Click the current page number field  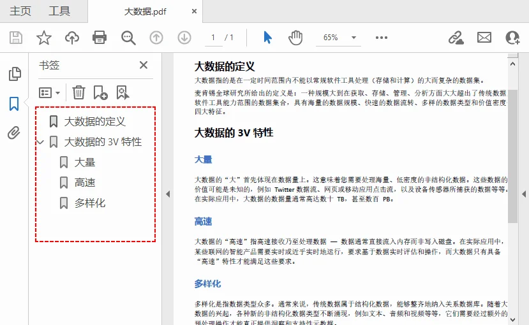click(x=213, y=38)
